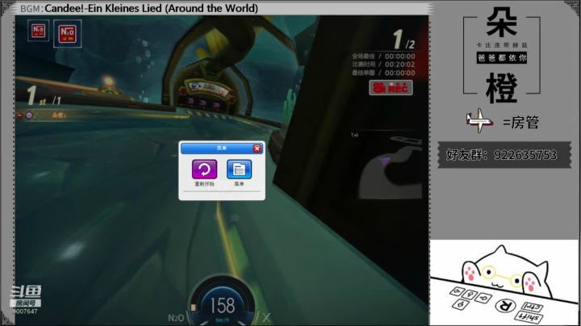Click the N2O gauge label by speedometer
The width and height of the screenshot is (581, 326).
pos(176,318)
